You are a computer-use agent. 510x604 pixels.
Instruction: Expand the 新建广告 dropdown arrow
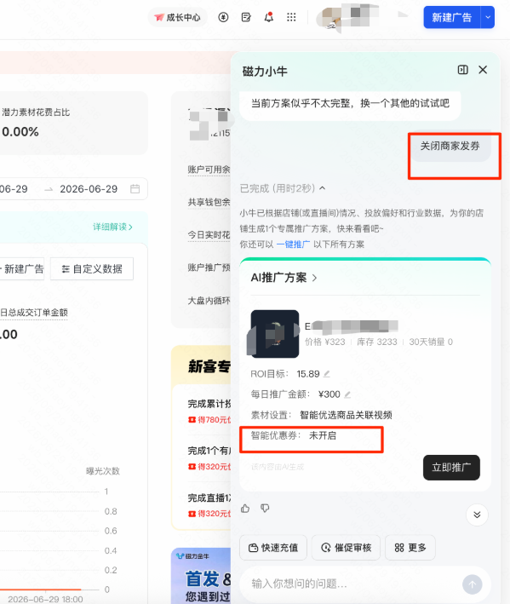[488, 17]
